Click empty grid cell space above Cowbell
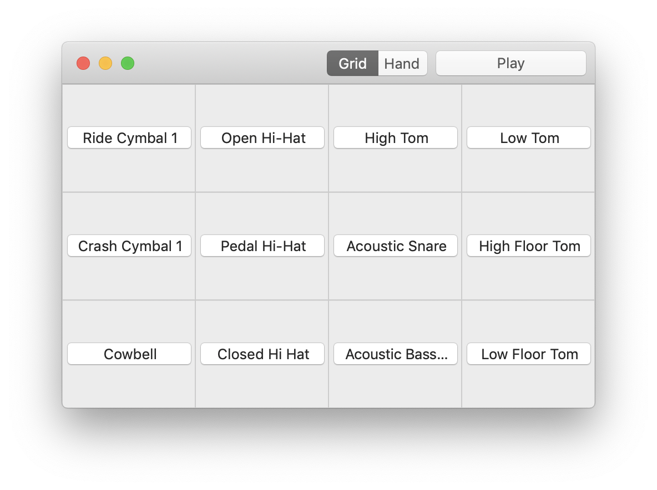The image size is (657, 490). pos(129,320)
